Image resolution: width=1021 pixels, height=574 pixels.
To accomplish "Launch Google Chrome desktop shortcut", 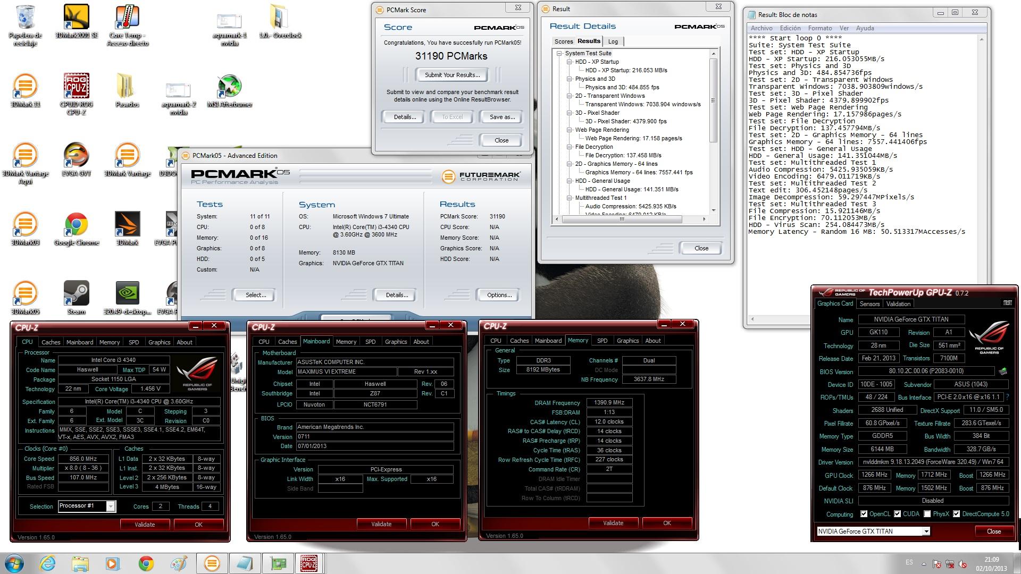I will 76,229.
